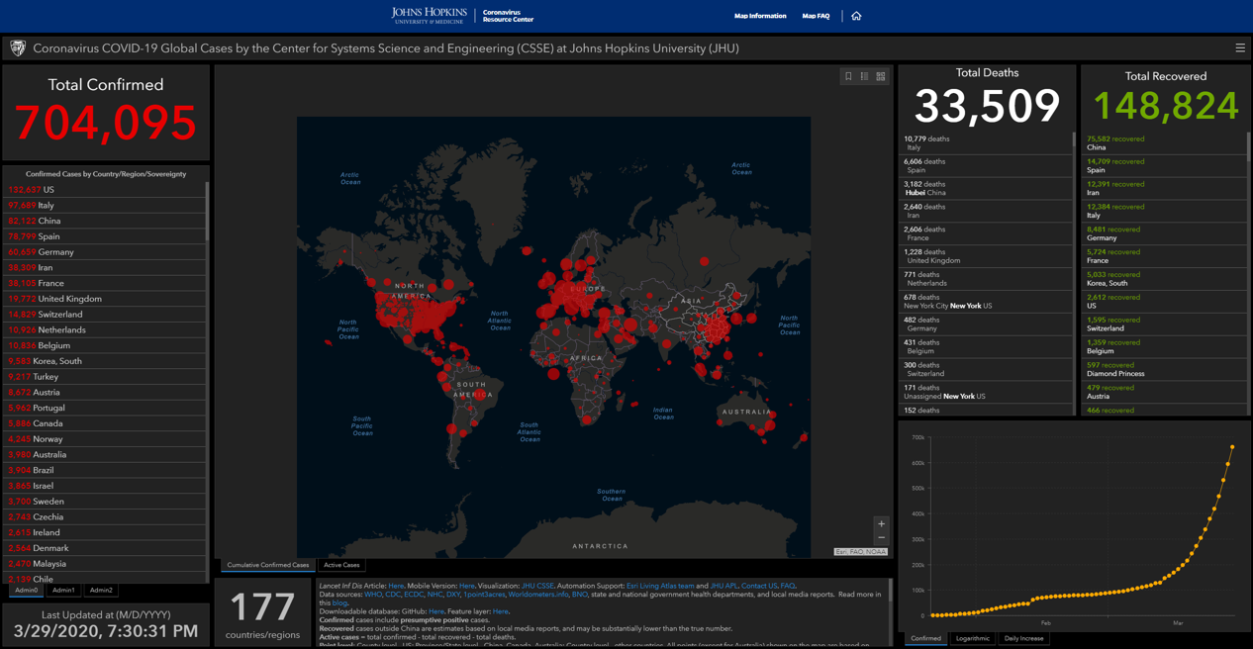The width and height of the screenshot is (1253, 649).
Task: Click the JHU CSSE visualization link
Action: (x=537, y=586)
